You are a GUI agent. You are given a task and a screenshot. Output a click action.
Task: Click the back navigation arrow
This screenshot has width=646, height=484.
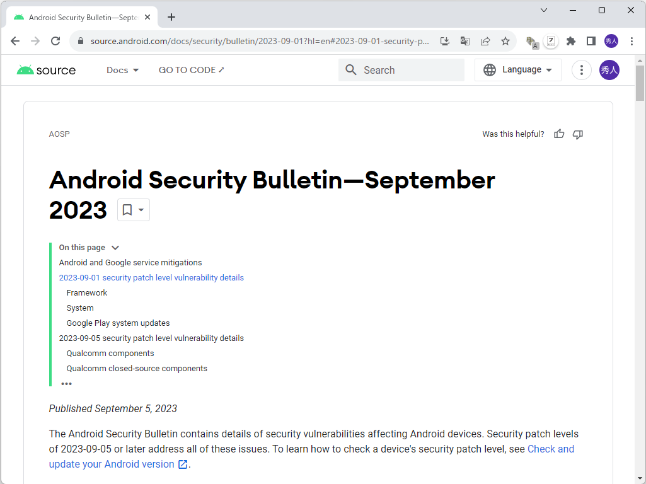[15, 40]
